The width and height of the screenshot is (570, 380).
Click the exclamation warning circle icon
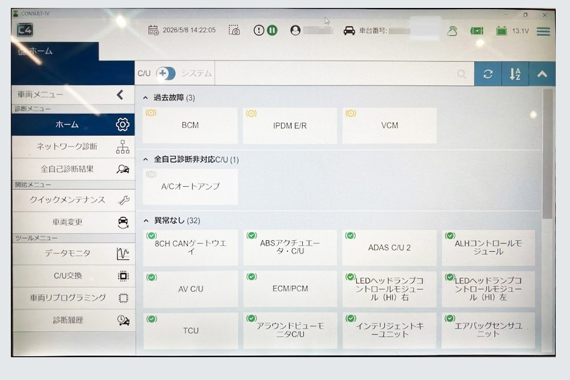pyautogui.click(x=258, y=30)
